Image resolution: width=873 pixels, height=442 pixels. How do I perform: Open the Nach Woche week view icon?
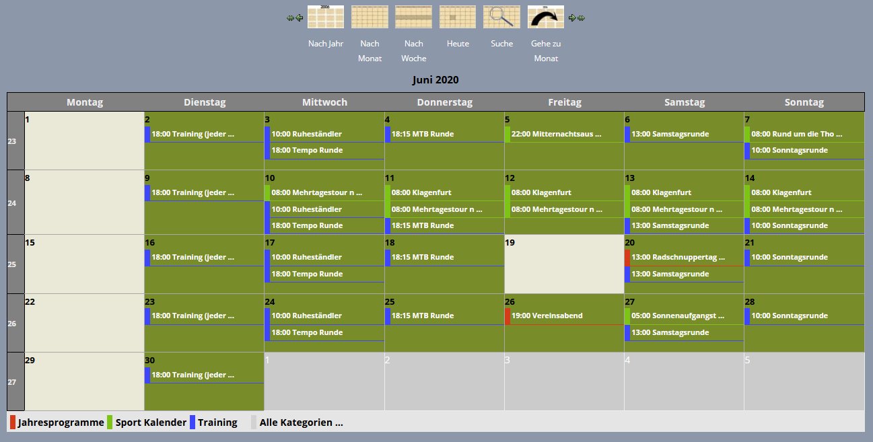pyautogui.click(x=413, y=17)
